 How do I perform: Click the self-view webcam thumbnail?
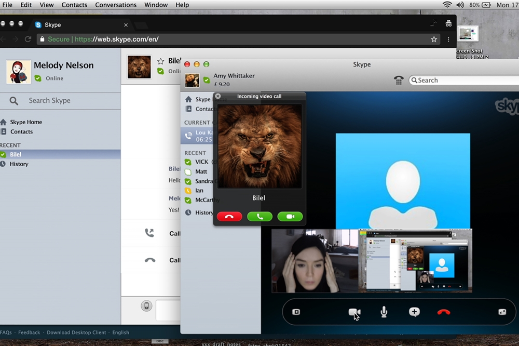point(315,261)
